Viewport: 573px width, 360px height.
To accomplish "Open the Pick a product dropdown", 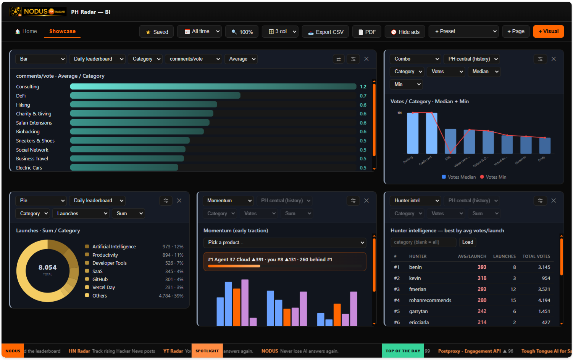I will click(285, 243).
